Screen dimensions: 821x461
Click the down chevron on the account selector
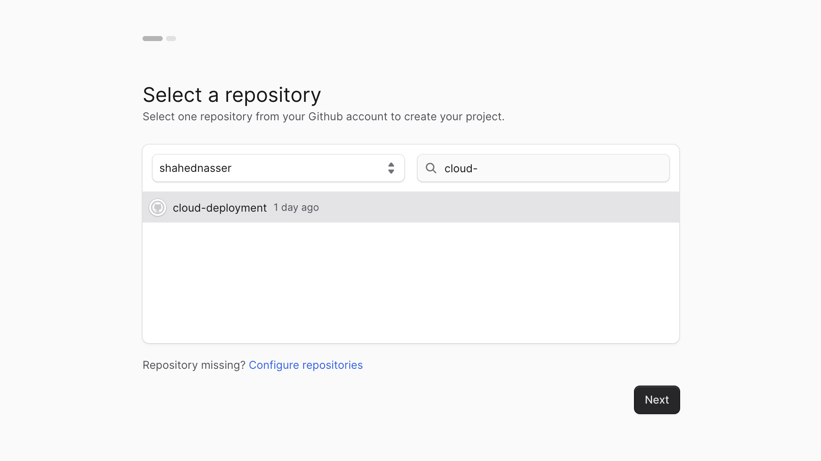[391, 171]
